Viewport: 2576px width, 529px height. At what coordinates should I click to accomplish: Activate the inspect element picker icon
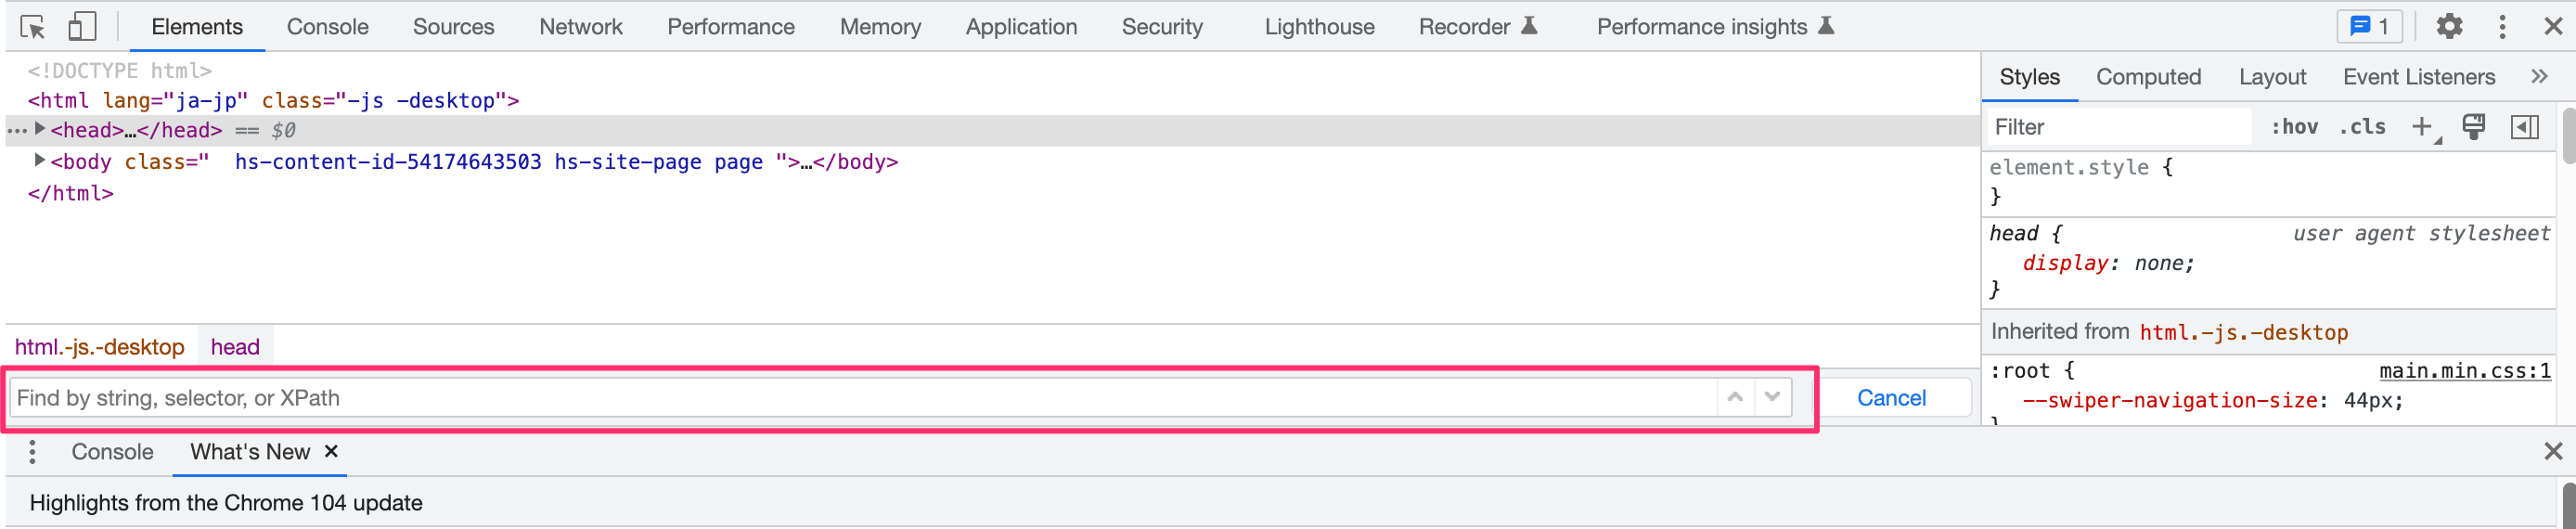click(32, 27)
